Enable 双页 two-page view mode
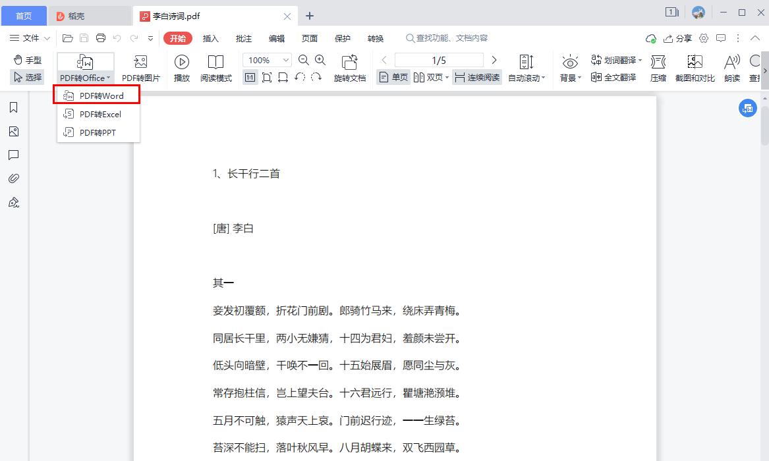Viewport: 769px width, 461px height. pos(429,77)
